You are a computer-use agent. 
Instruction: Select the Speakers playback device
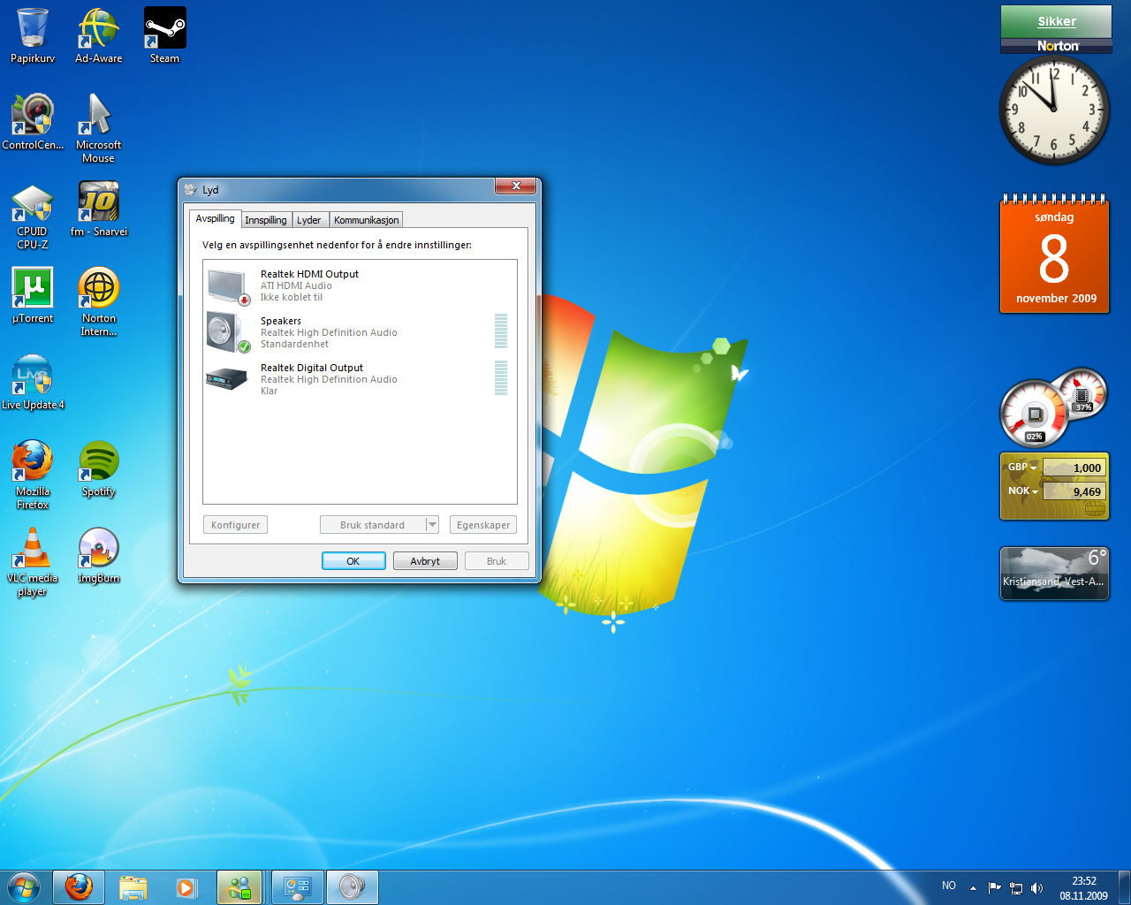coord(309,332)
